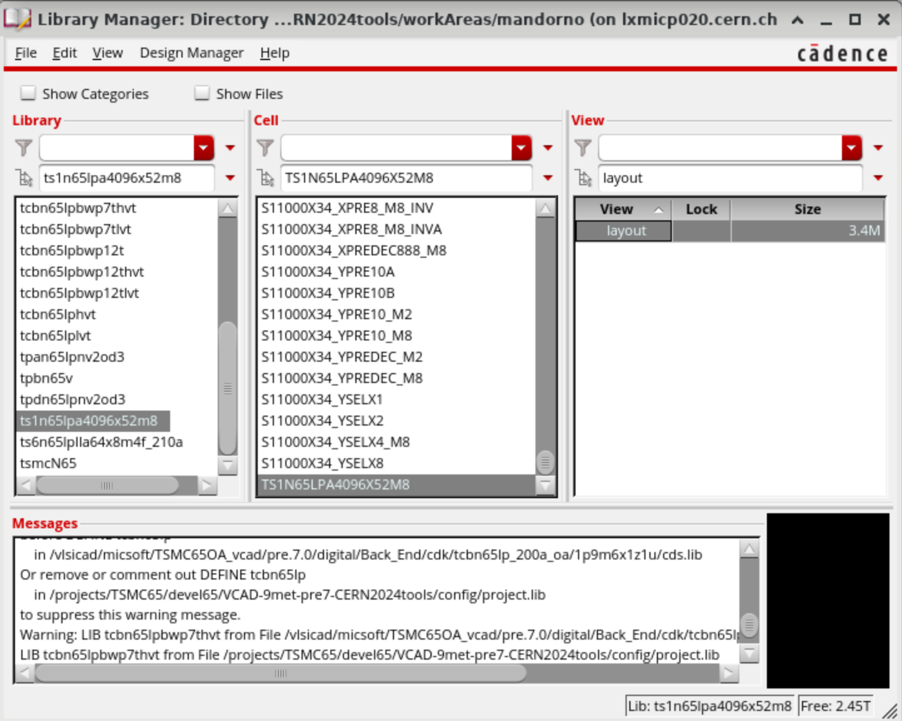
Task: Select library tpan65lpnv2od3
Action: [72, 357]
